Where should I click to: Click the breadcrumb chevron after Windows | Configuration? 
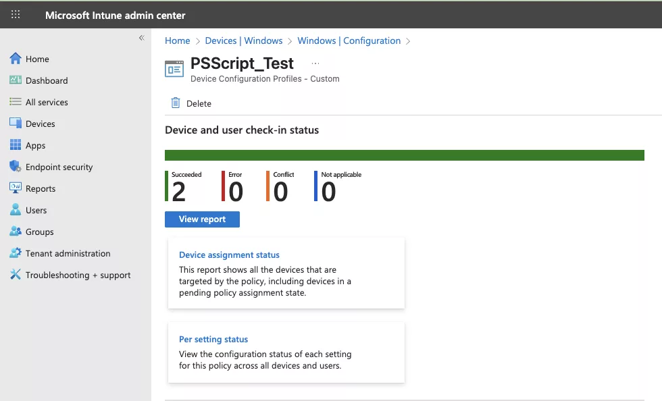point(409,41)
